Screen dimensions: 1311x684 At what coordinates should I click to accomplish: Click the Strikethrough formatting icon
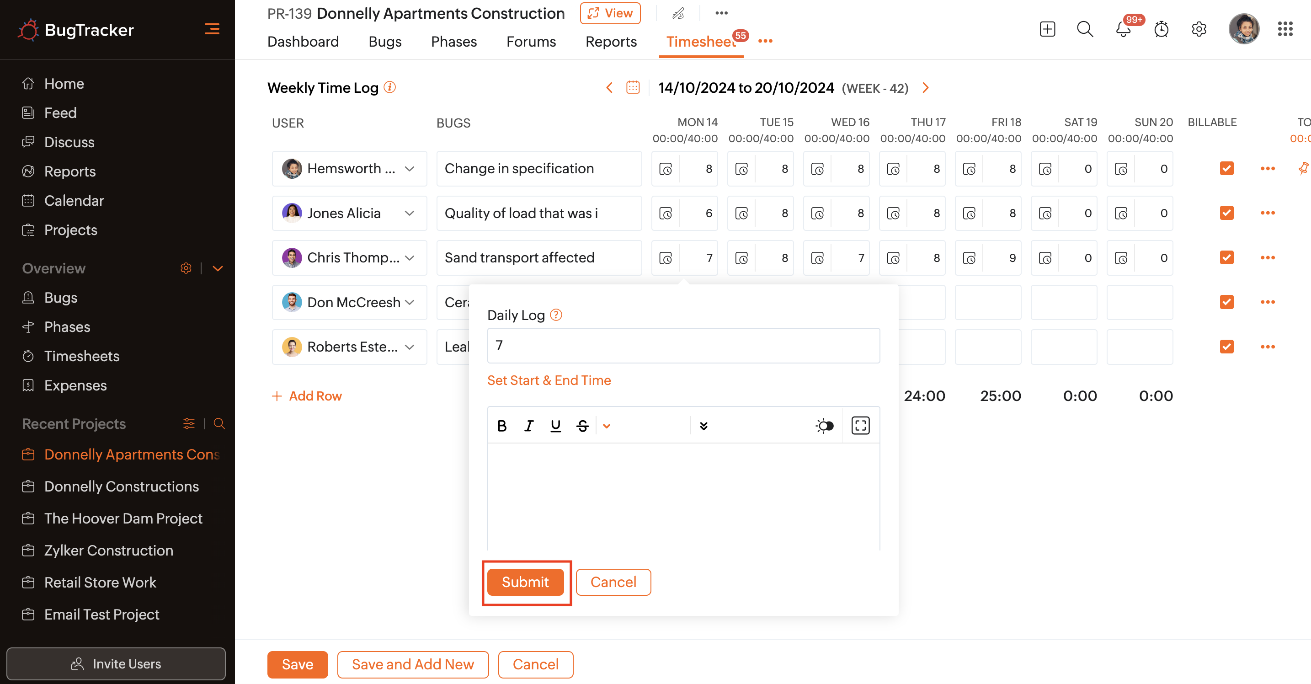[x=582, y=426]
